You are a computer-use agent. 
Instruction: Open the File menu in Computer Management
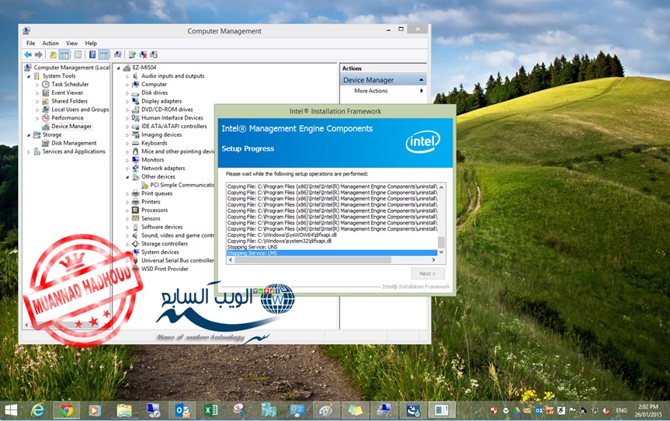[x=31, y=43]
